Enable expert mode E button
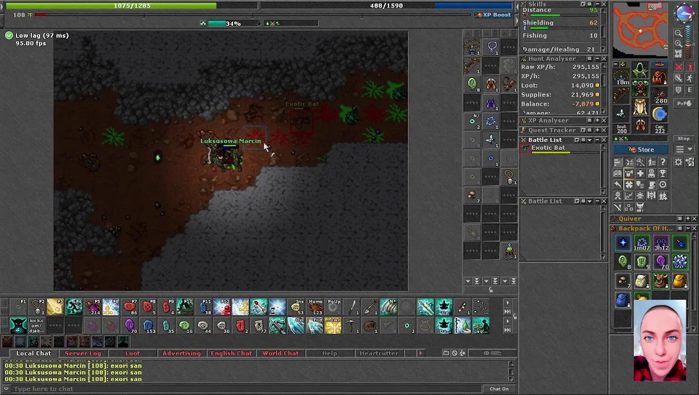The image size is (699, 395). coord(690,89)
